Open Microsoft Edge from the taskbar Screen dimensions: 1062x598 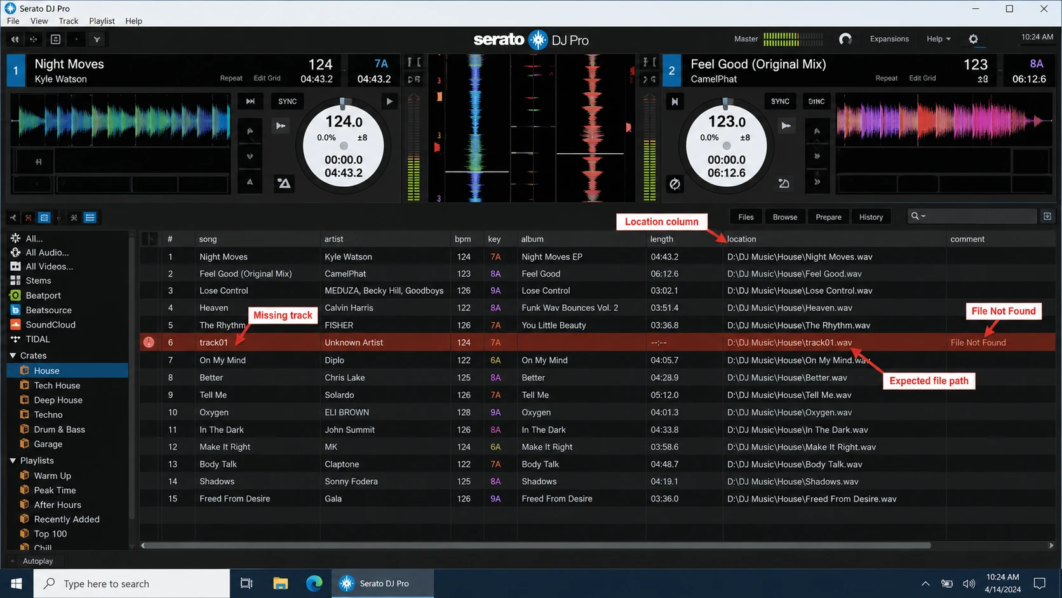314,583
